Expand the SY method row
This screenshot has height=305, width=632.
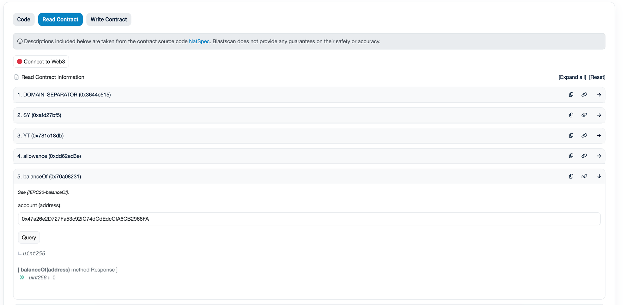click(x=599, y=115)
